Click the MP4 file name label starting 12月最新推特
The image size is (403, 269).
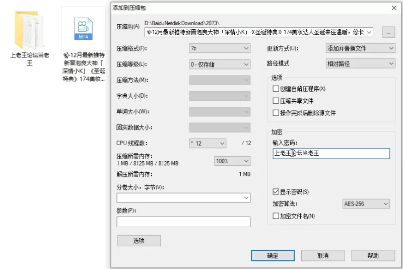84,67
